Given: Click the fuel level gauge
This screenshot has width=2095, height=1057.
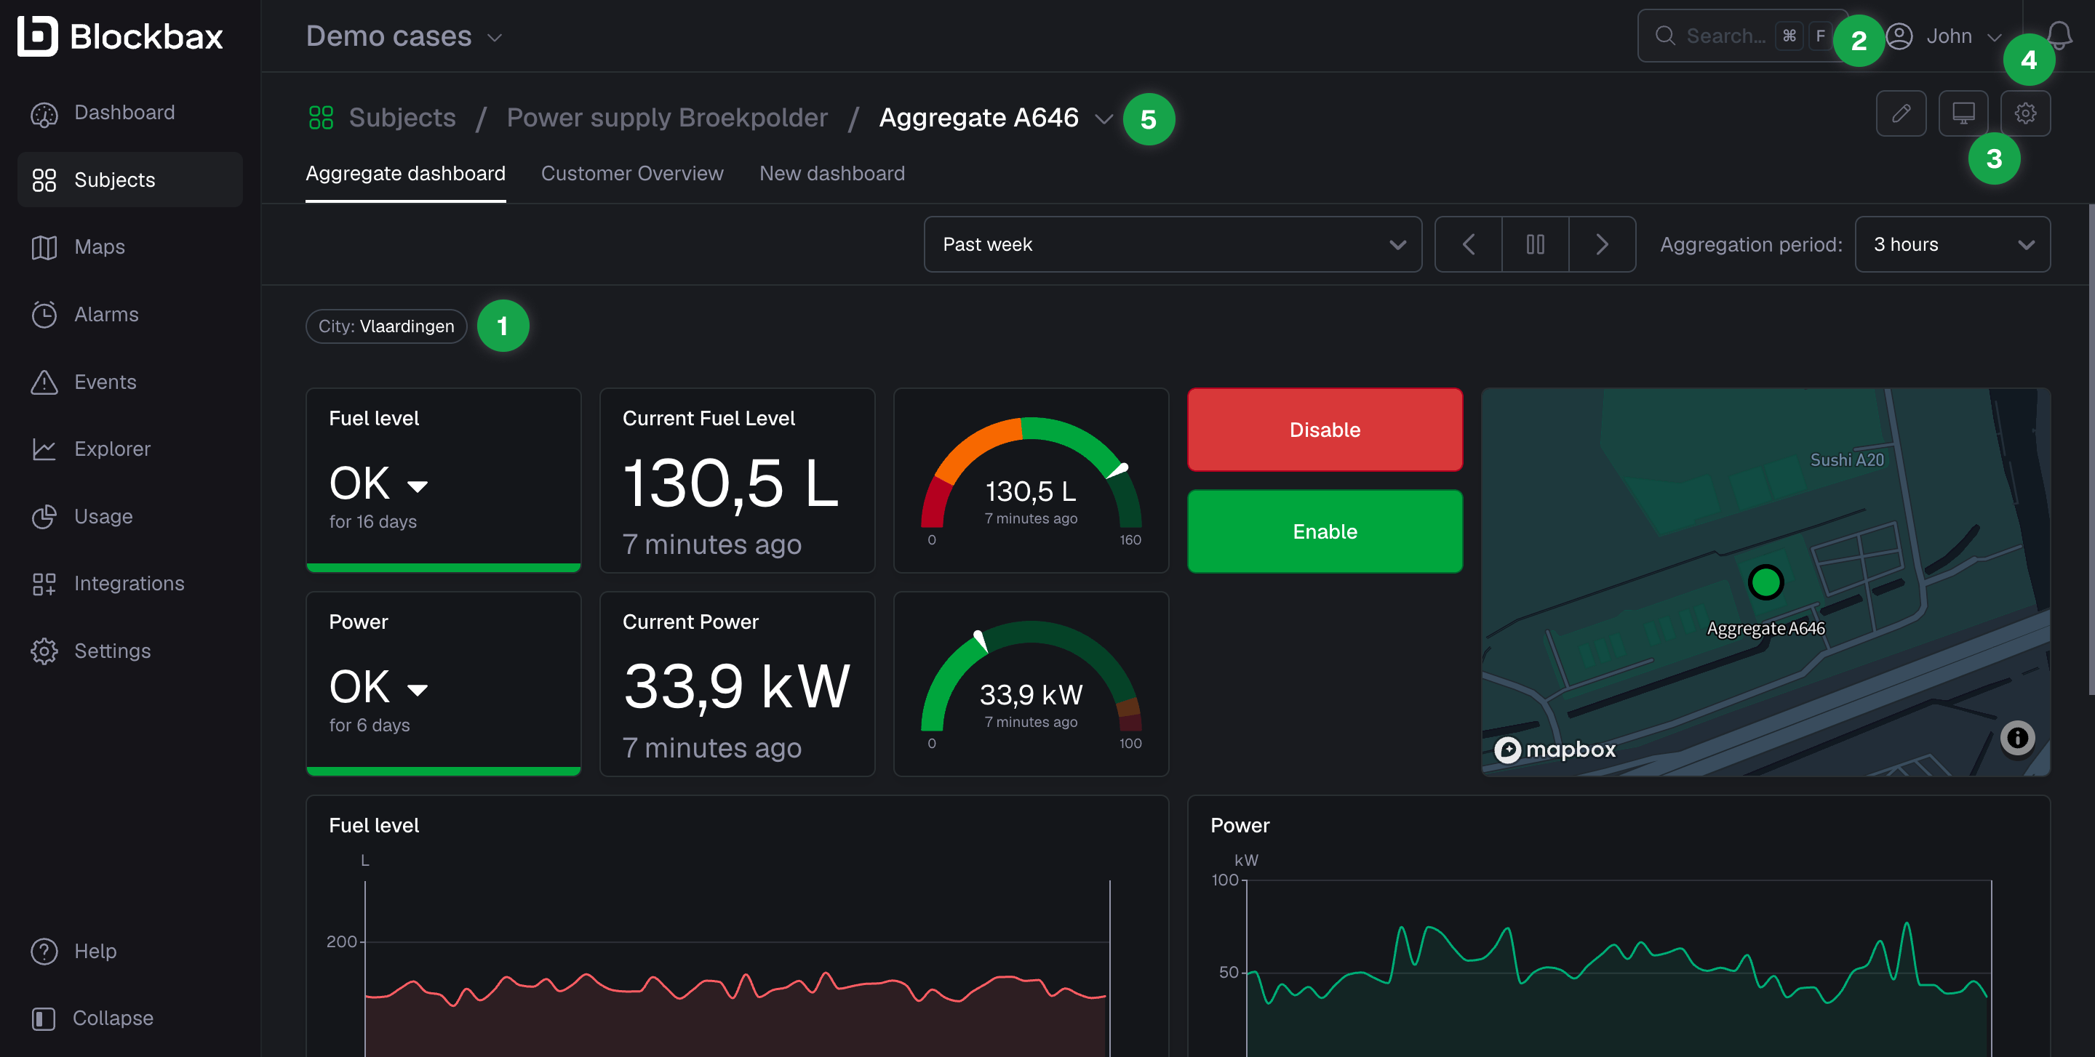Looking at the screenshot, I should [x=1031, y=481].
